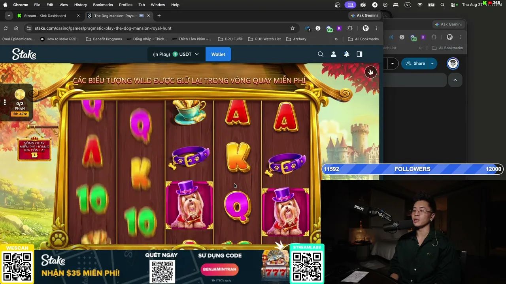The width and height of the screenshot is (506, 284).
Task: Click the purple collar symbol on the fifth reel
Action: [286, 164]
